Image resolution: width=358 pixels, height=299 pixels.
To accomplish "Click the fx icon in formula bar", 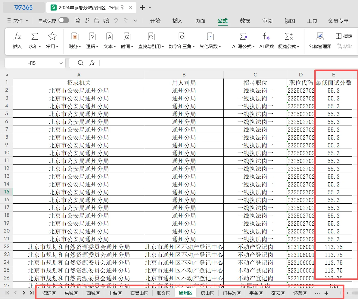I will [x=92, y=63].
